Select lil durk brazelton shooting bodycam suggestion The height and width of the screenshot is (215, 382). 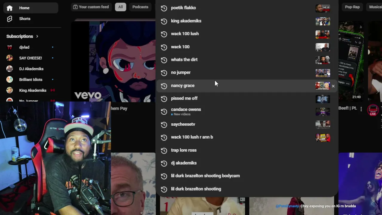[247, 176]
